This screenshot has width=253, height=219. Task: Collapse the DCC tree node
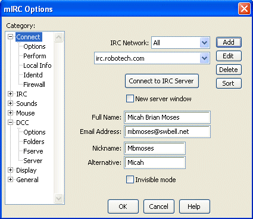coord(10,123)
